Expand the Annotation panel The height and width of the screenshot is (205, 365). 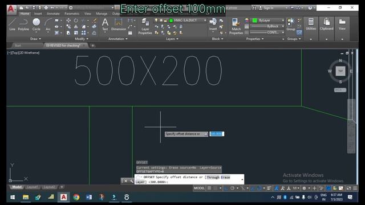[118, 39]
